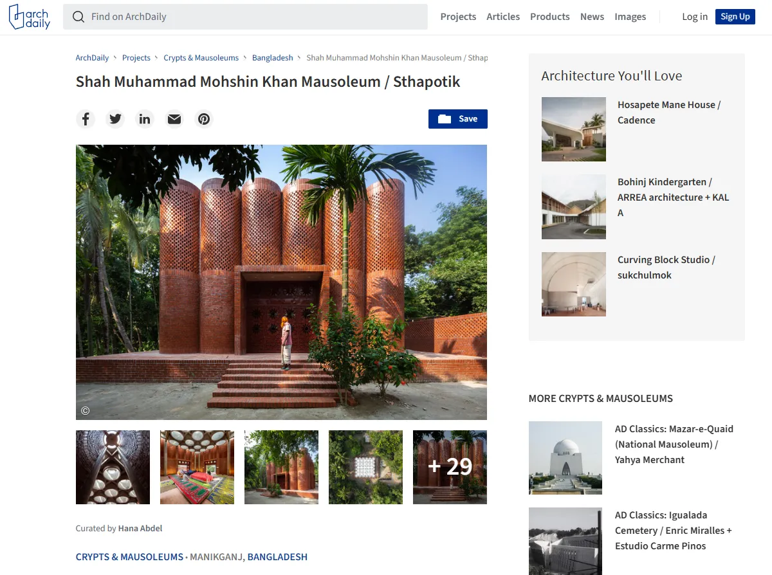Click the Sign Up button
772x575 pixels.
click(735, 17)
